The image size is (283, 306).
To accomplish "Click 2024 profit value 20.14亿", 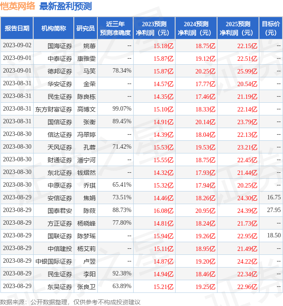I will (205, 122).
